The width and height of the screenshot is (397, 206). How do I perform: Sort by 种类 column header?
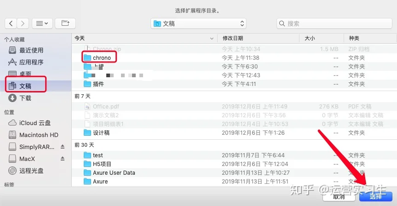(370, 38)
